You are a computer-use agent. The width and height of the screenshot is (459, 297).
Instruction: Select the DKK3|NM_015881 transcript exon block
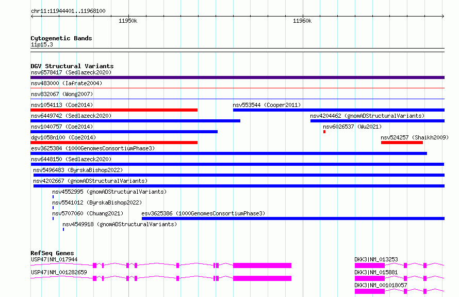(370, 278)
